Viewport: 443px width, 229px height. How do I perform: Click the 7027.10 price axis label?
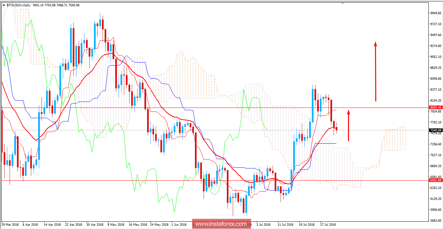(435, 155)
